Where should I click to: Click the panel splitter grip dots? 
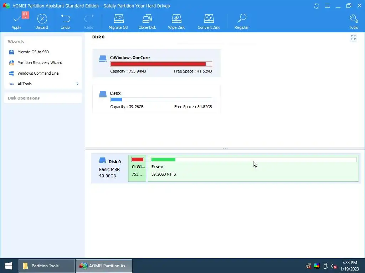click(225, 149)
